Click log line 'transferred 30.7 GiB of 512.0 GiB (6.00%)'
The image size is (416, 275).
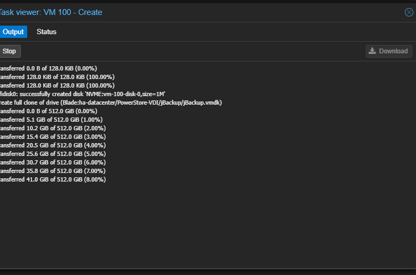point(53,162)
